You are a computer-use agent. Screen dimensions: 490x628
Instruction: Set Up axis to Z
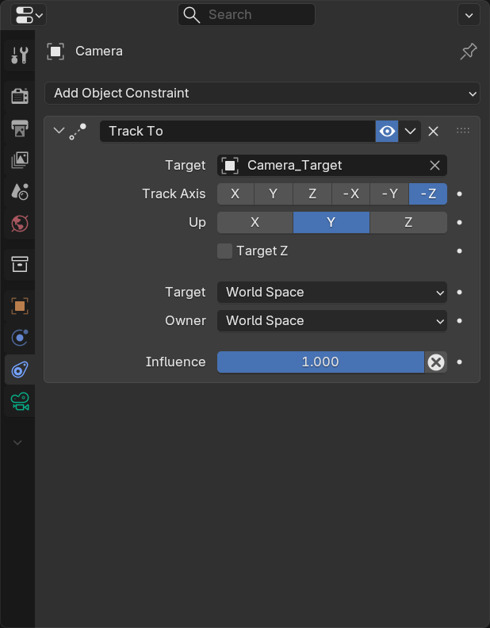(408, 222)
